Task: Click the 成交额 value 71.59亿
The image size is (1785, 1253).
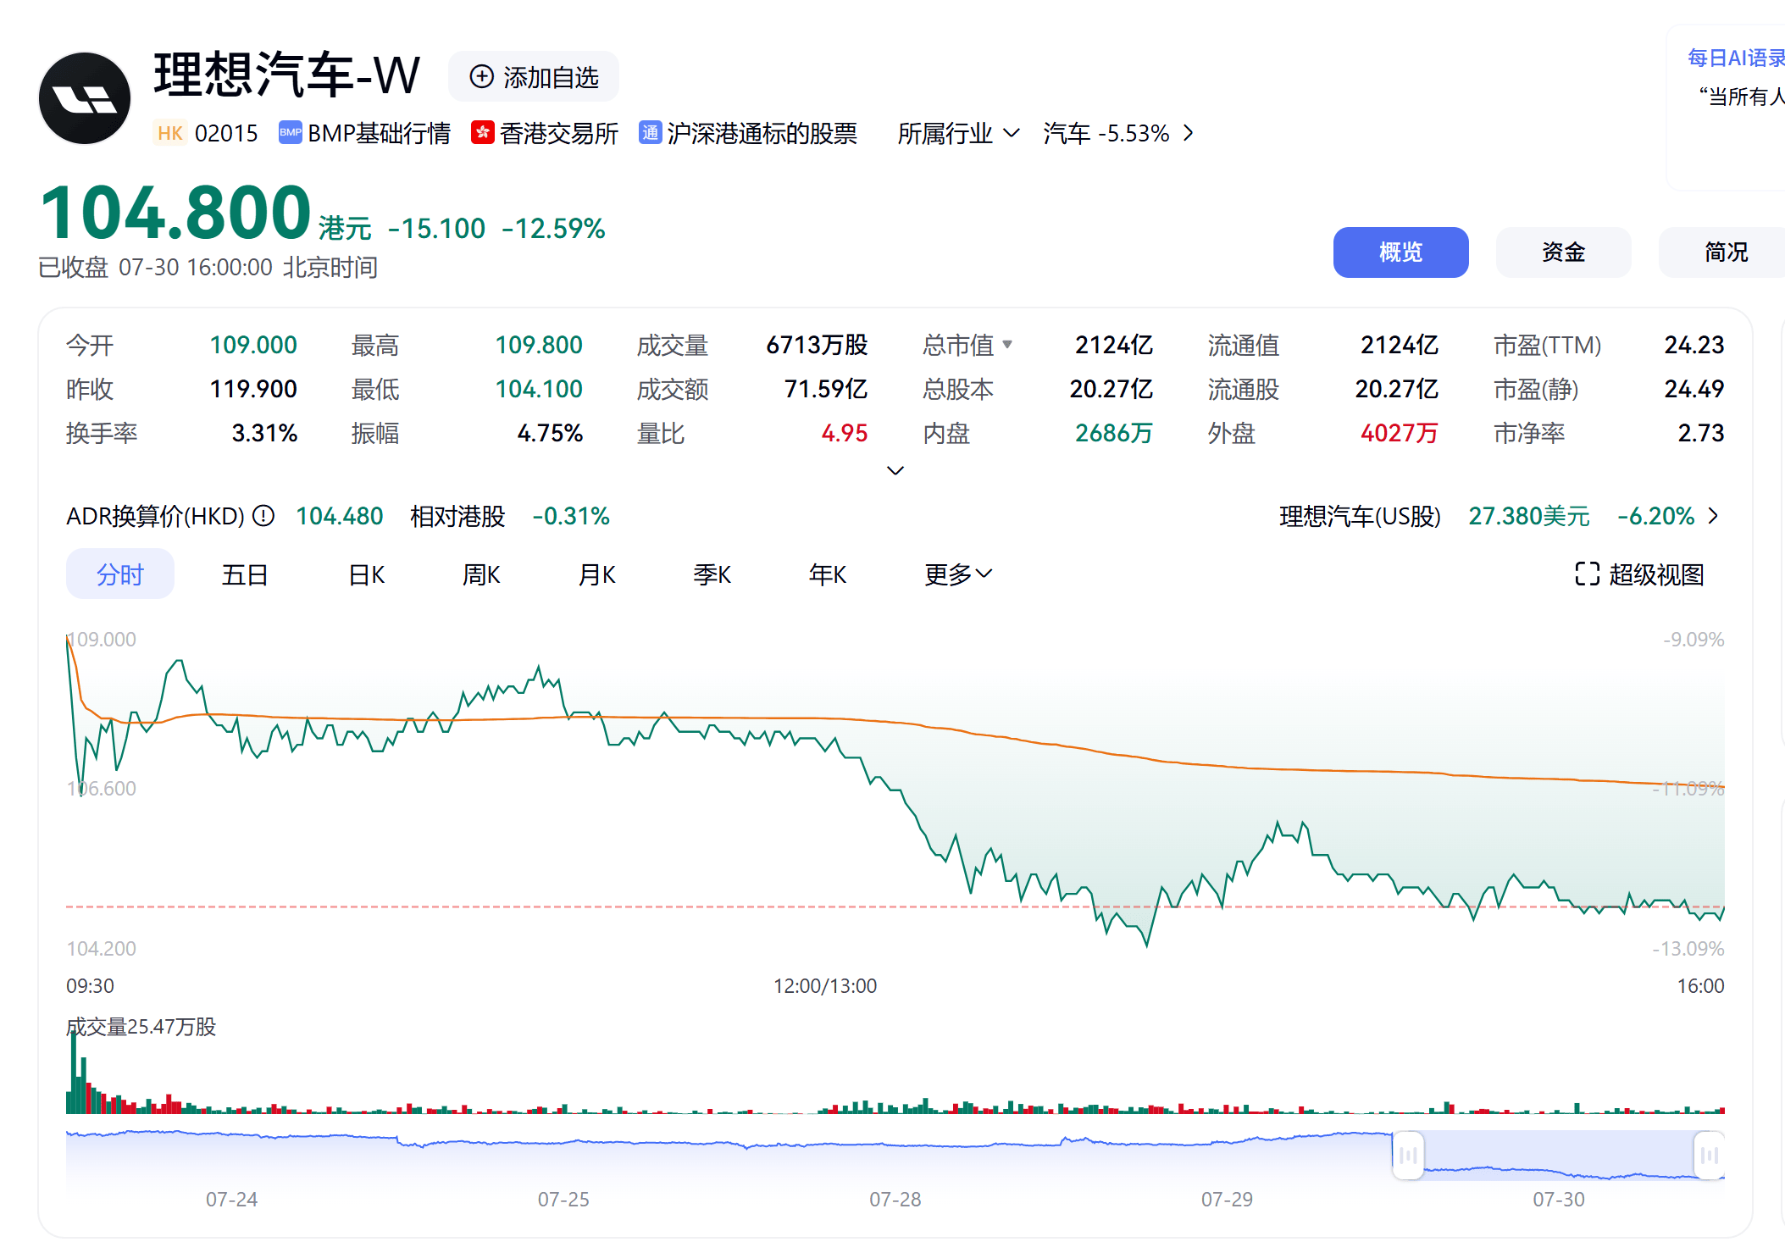Action: point(825,389)
